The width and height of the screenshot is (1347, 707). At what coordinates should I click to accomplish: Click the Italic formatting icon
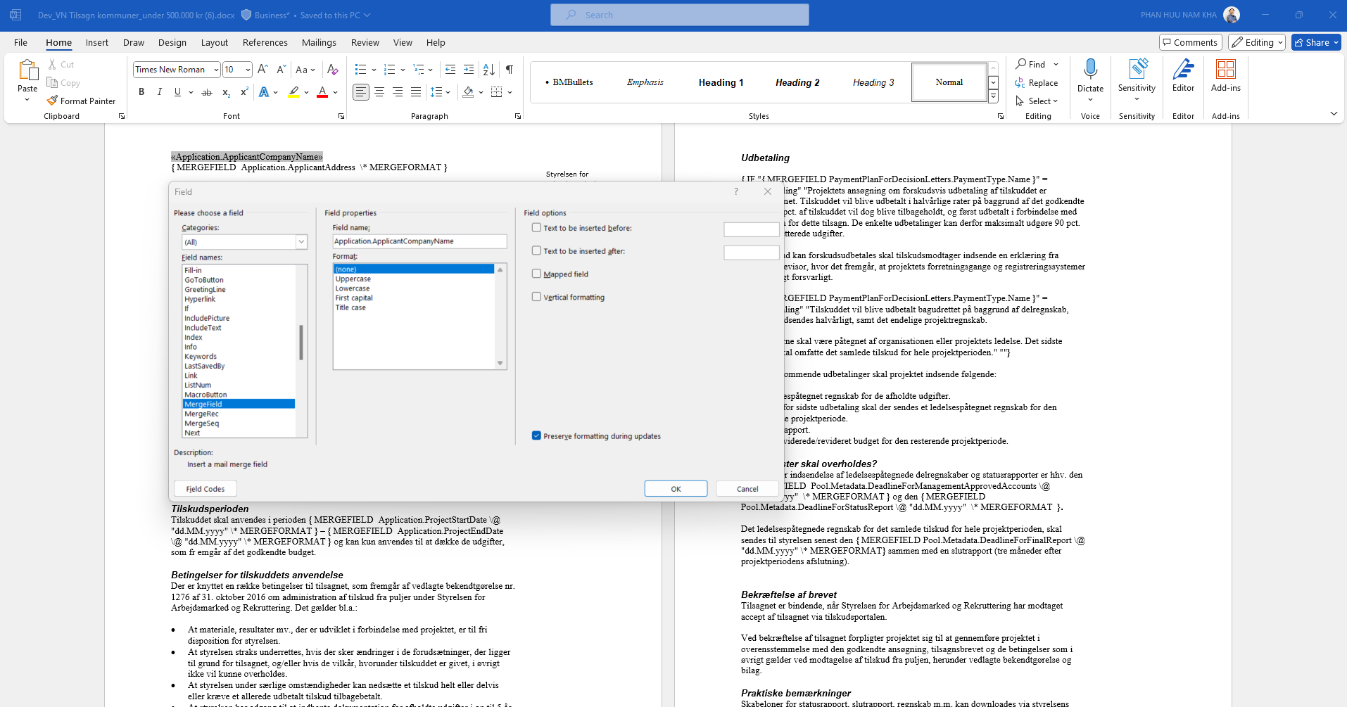coord(160,92)
